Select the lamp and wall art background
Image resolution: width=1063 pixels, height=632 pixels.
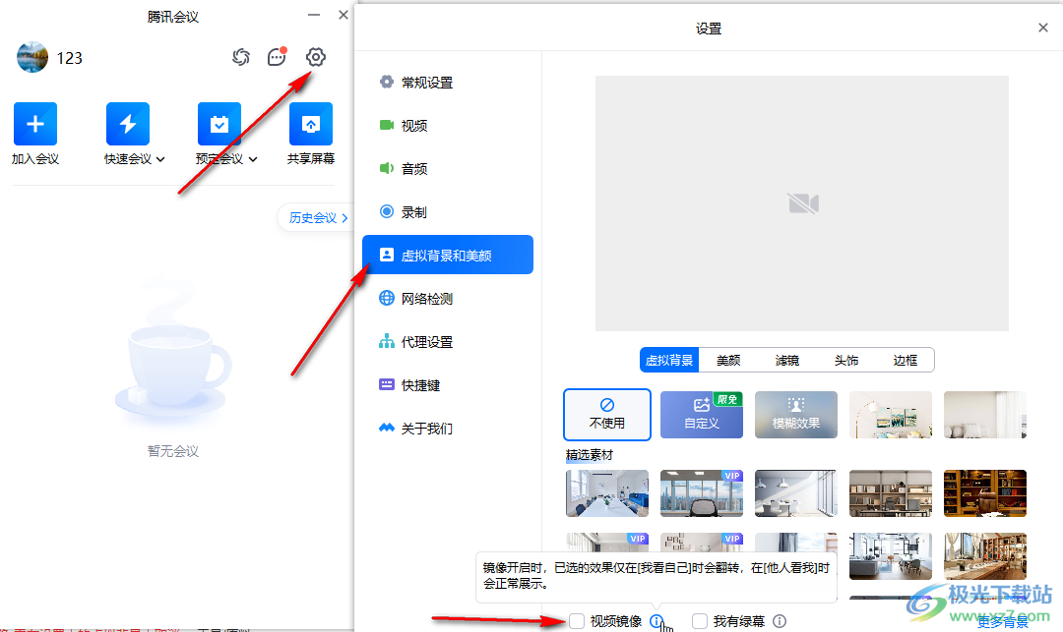[891, 415]
